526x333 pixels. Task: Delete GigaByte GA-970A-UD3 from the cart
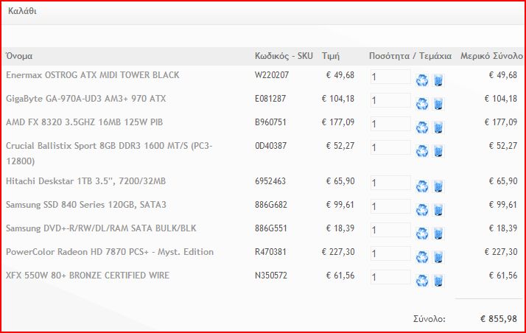click(x=438, y=104)
